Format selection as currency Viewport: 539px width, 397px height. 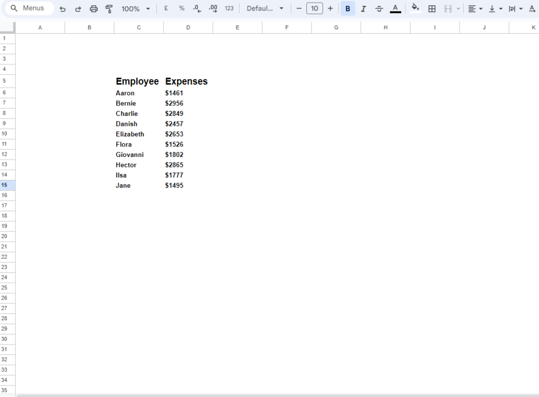166,8
